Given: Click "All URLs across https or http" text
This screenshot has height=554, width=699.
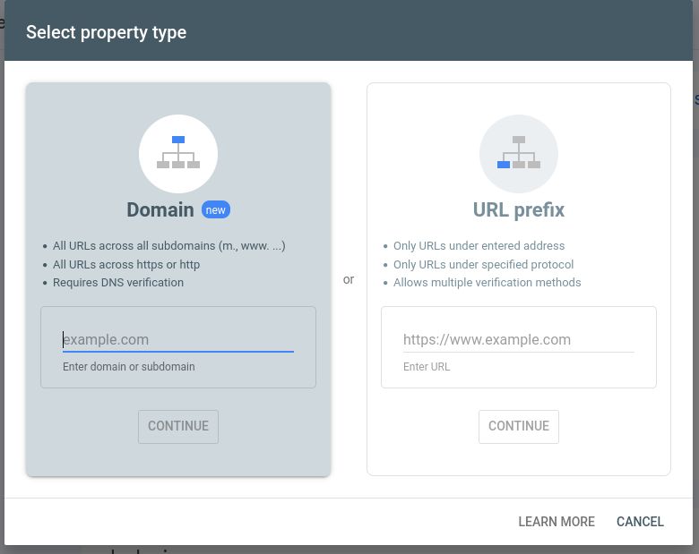Looking at the screenshot, I should [126, 264].
